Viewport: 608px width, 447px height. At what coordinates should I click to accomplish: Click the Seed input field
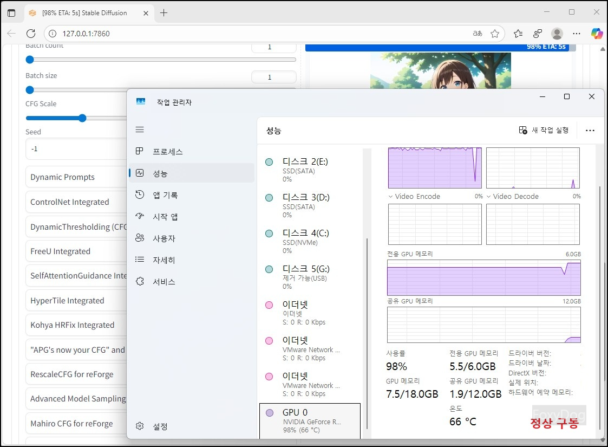tap(76, 148)
